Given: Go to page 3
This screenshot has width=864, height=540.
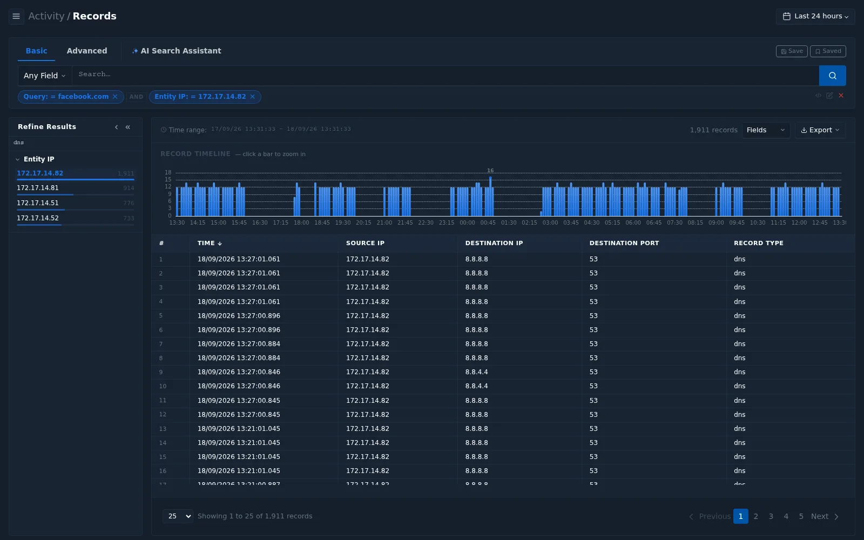Looking at the screenshot, I should (x=771, y=516).
